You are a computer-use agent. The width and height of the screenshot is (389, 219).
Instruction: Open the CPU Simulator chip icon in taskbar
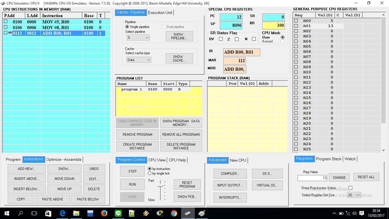188,213
